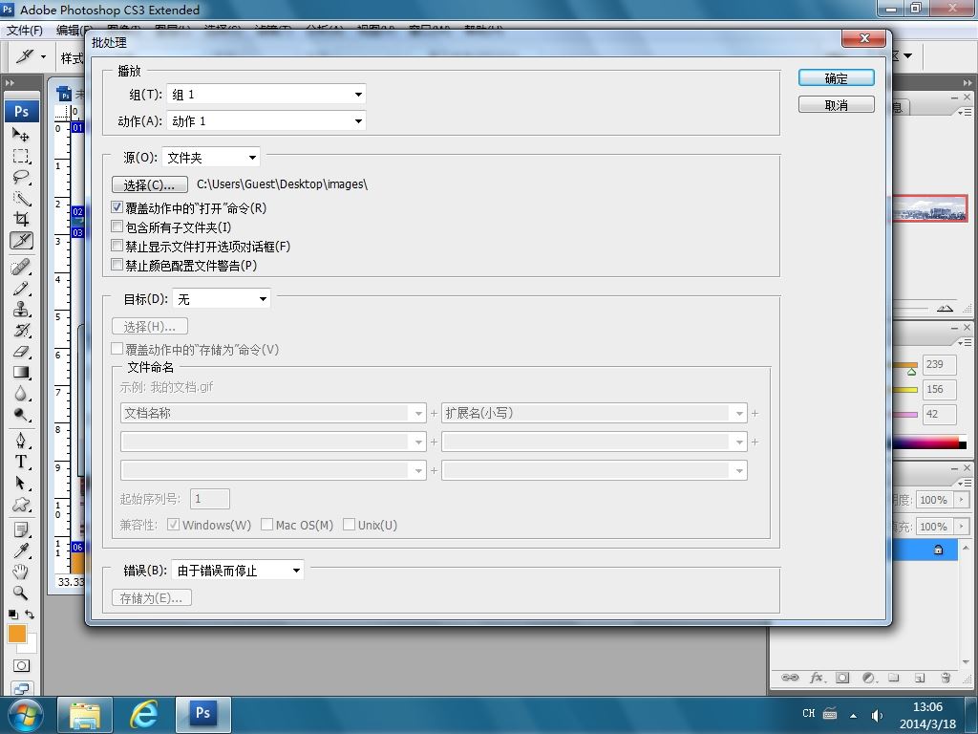
Task: Open the 目标(D) destination dropdown
Action: 222,299
